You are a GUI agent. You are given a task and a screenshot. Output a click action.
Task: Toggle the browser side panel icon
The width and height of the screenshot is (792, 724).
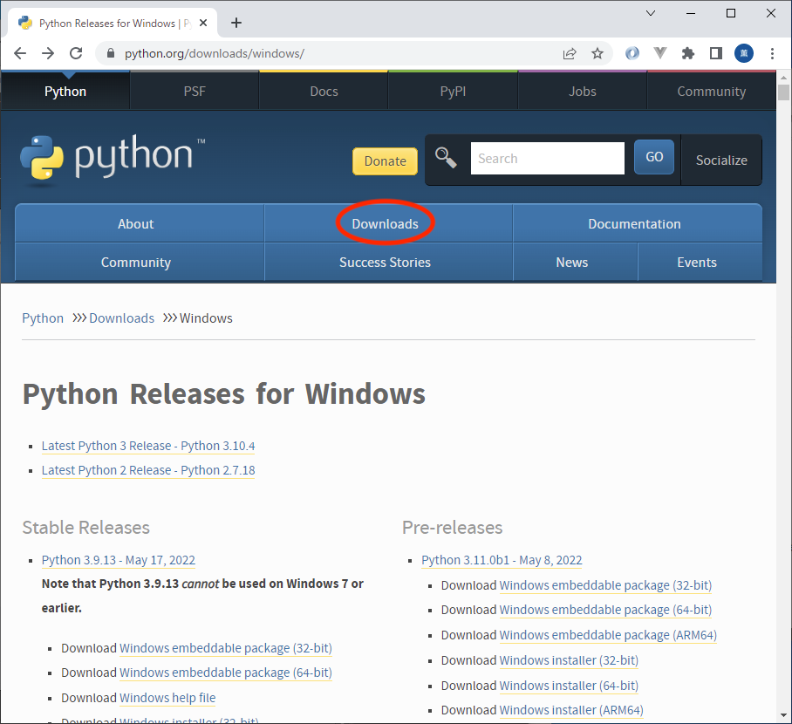click(x=716, y=53)
